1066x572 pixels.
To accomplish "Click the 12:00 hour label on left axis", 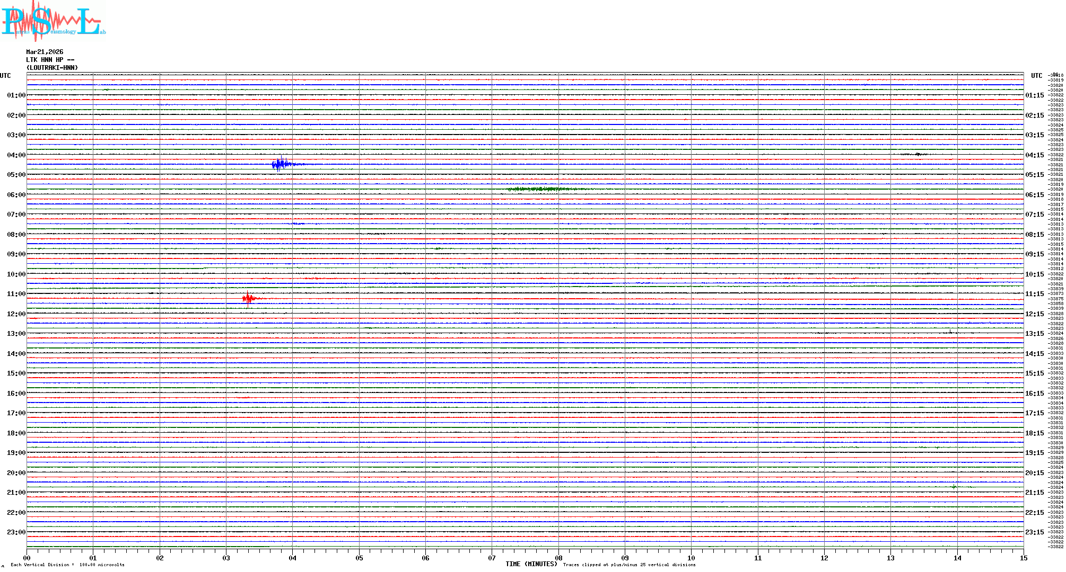I will 16,314.
